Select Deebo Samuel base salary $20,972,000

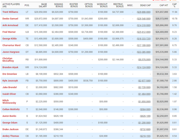[x=41, y=19]
